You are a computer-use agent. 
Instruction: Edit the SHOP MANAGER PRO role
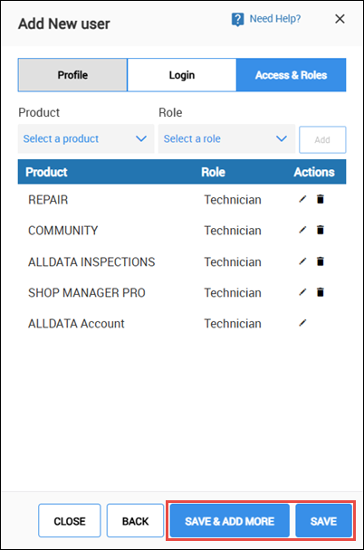point(302,292)
